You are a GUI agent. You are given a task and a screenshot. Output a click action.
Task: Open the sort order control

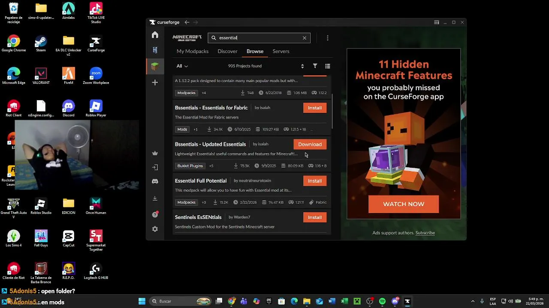click(x=302, y=66)
